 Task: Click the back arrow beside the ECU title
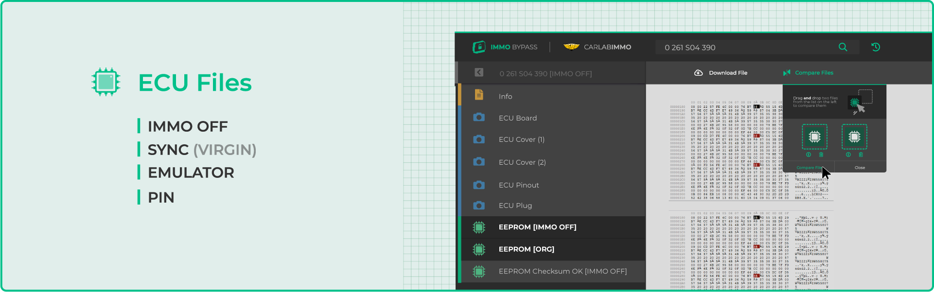479,72
